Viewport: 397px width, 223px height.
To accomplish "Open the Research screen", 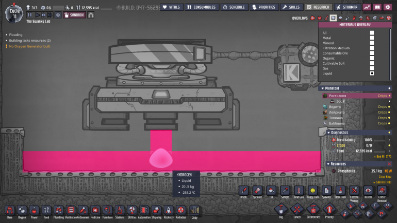I will click(x=319, y=7).
